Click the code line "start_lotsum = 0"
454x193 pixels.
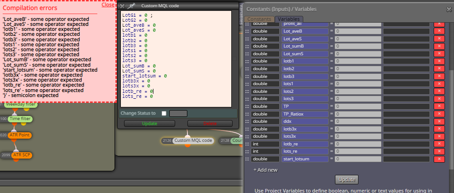pyautogui.click(x=144, y=76)
